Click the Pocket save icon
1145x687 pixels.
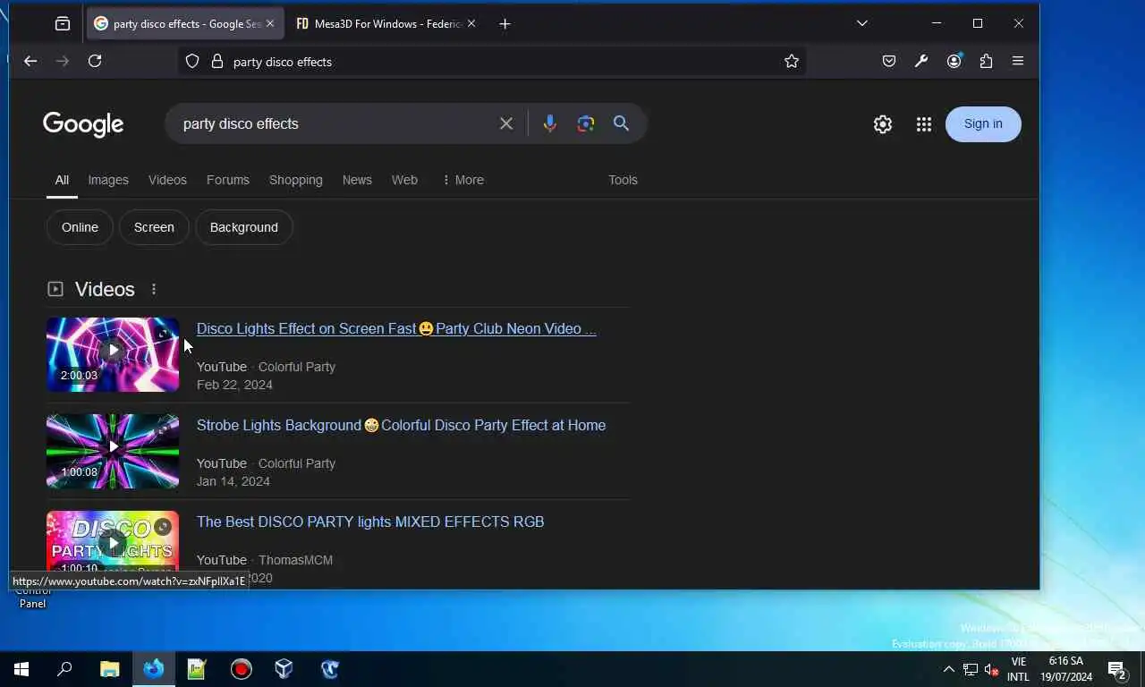889,61
